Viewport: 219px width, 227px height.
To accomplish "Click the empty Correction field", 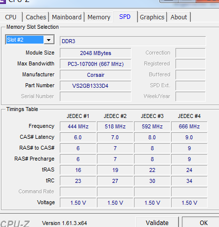I will tap(190, 53).
